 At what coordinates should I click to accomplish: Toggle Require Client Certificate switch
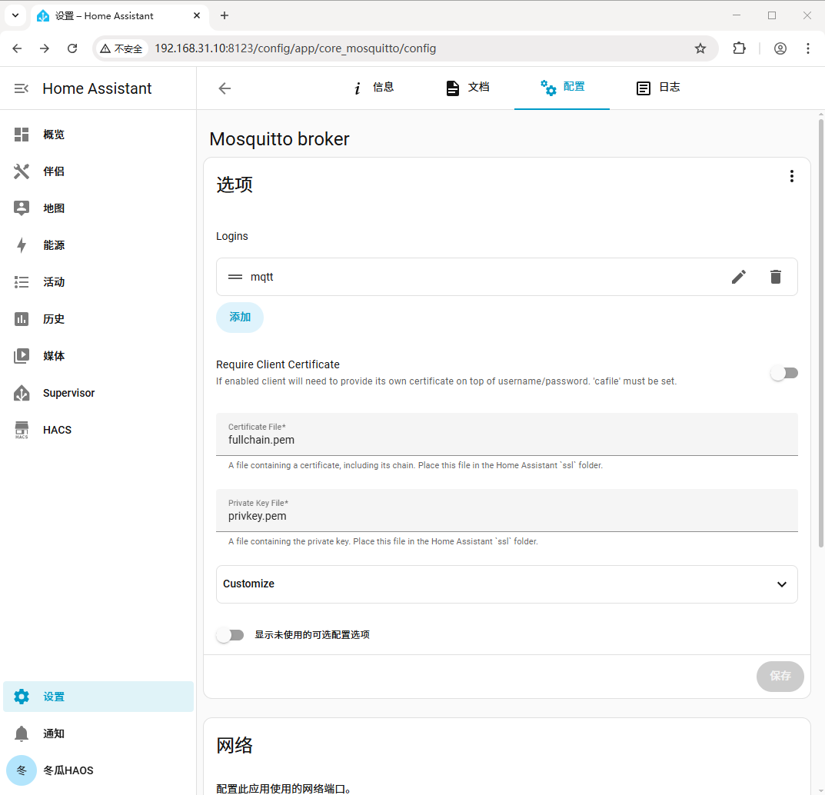click(784, 373)
